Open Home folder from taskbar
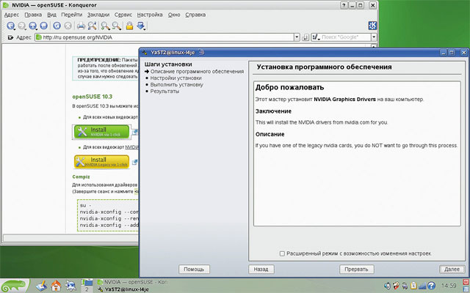The image size is (470, 293). (56, 286)
